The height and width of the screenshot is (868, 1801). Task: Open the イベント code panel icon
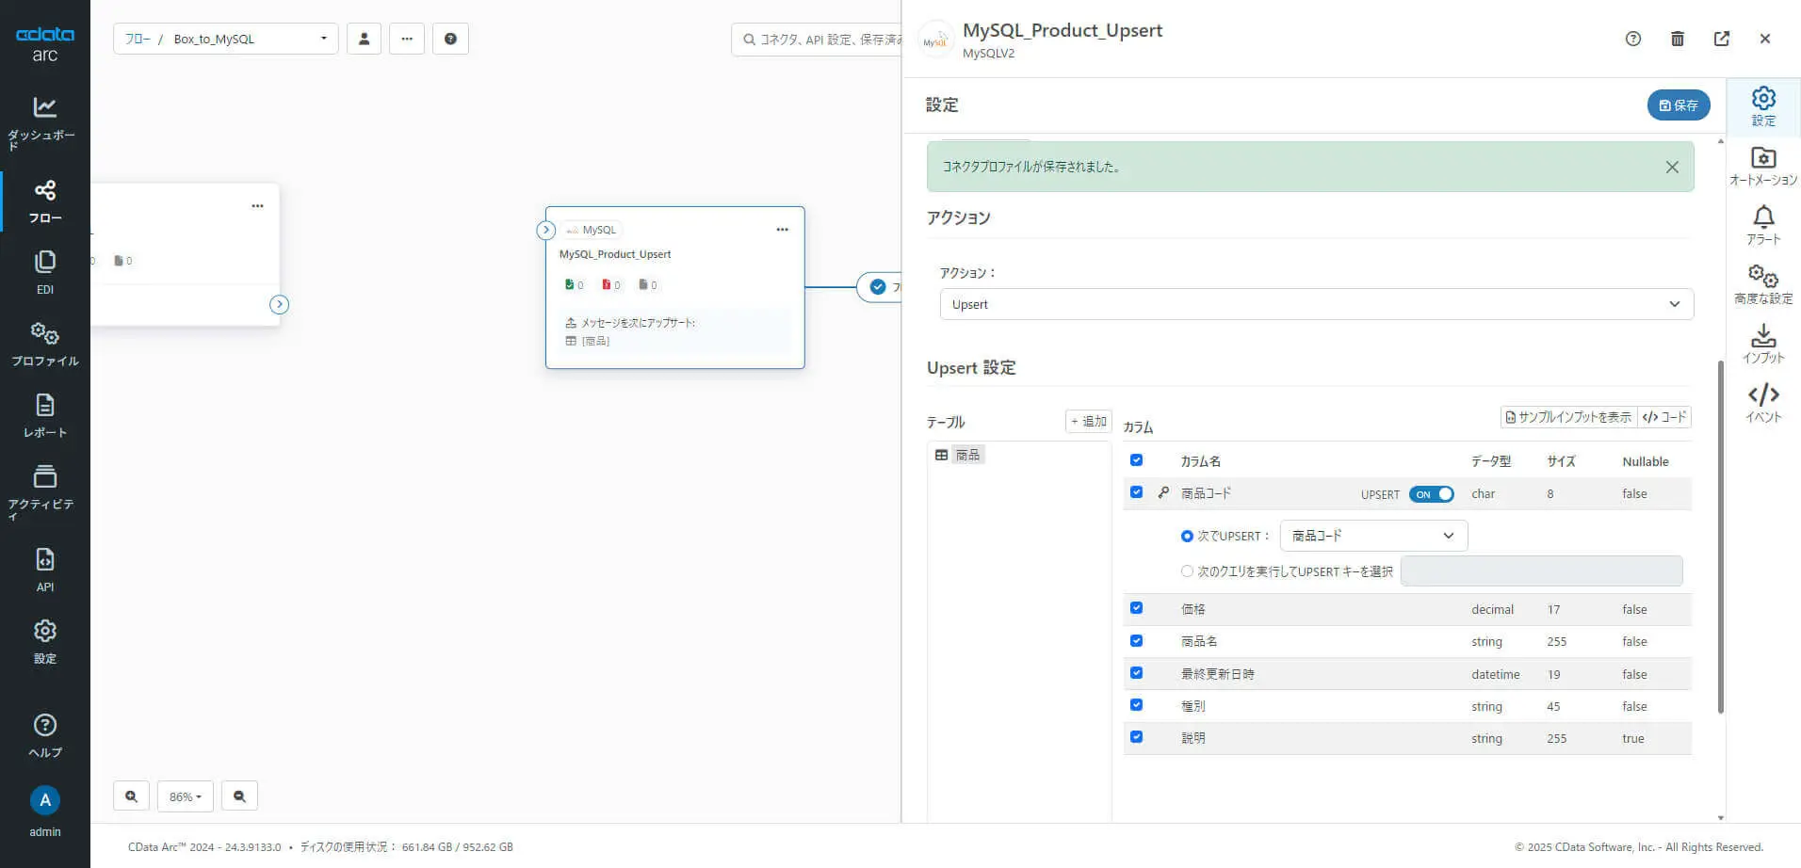click(x=1762, y=403)
